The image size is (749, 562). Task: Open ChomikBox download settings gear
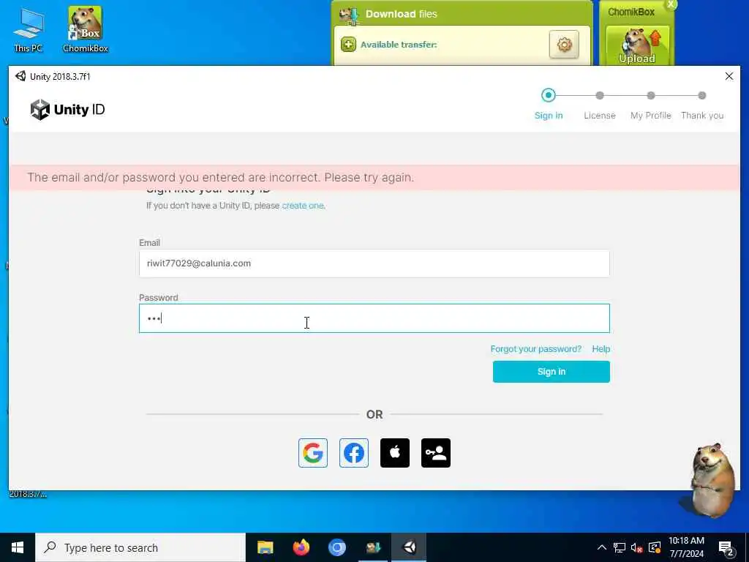click(x=564, y=45)
